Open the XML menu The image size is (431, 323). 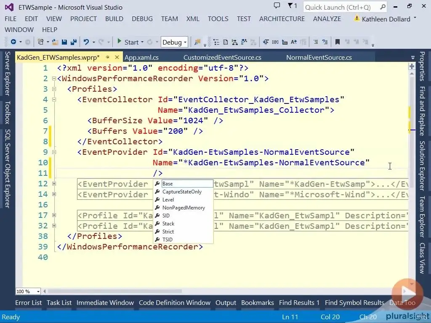coord(193,19)
